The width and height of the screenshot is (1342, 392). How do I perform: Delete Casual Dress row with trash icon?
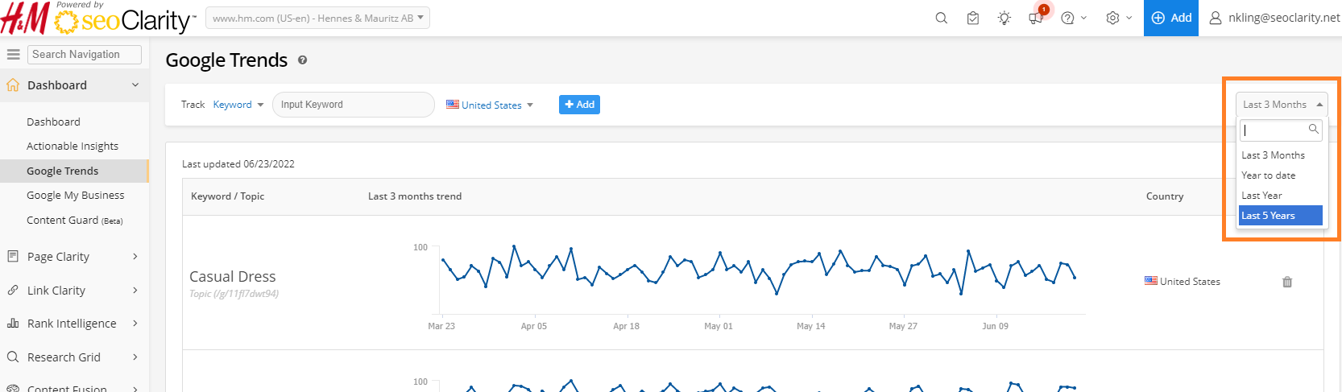[1287, 282]
